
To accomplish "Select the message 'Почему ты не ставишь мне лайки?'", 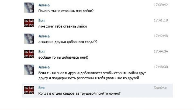I will [66, 11].
